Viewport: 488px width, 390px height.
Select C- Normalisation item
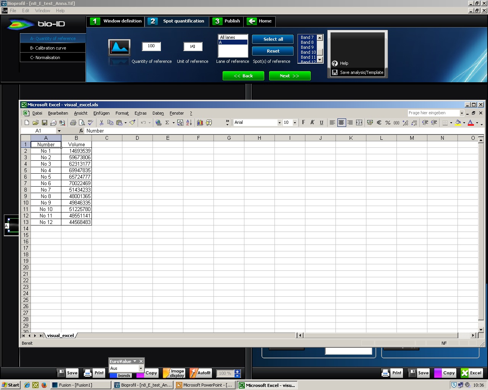[x=53, y=58]
